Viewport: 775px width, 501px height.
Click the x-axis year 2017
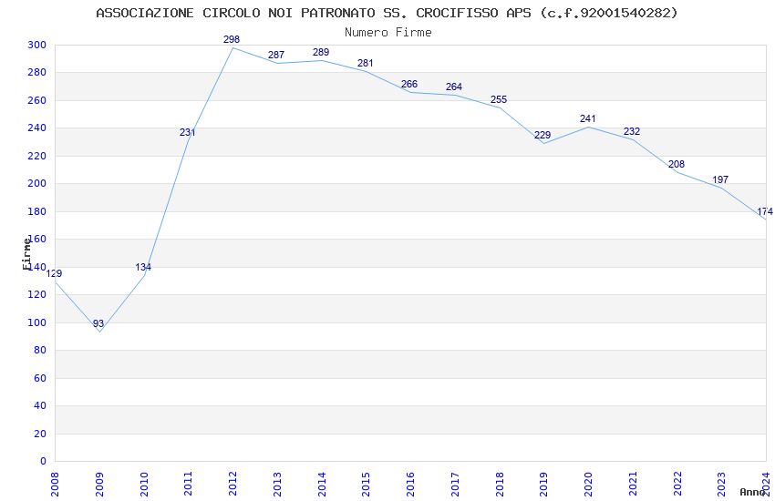455,484
